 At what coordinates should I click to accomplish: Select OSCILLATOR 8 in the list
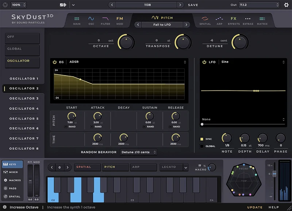pos(24,149)
